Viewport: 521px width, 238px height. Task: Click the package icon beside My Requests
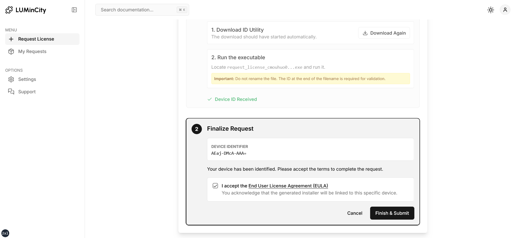point(11,52)
